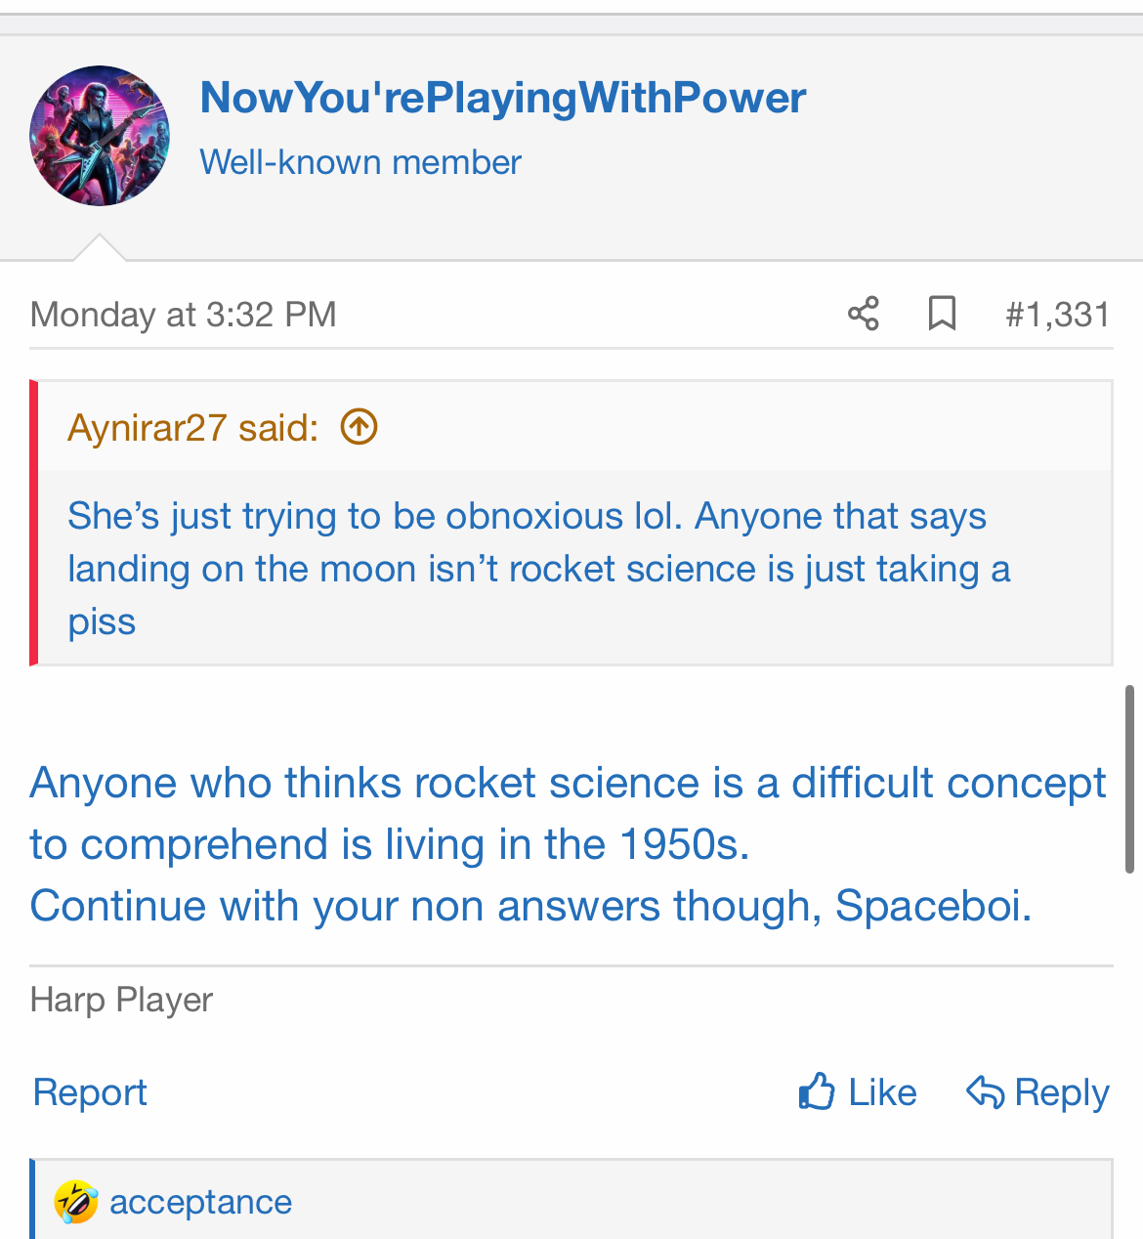The height and width of the screenshot is (1239, 1143).
Task: Click the thumbs-up Like icon
Action: 817,1091
